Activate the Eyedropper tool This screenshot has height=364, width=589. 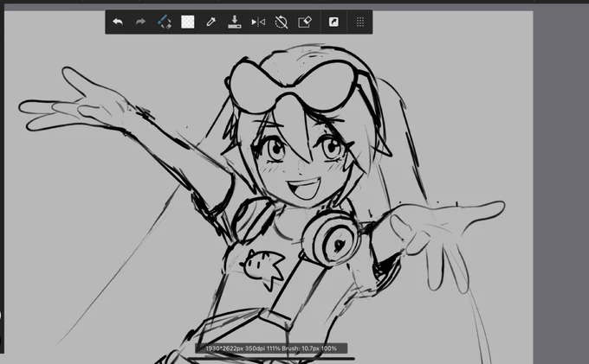[211, 22]
